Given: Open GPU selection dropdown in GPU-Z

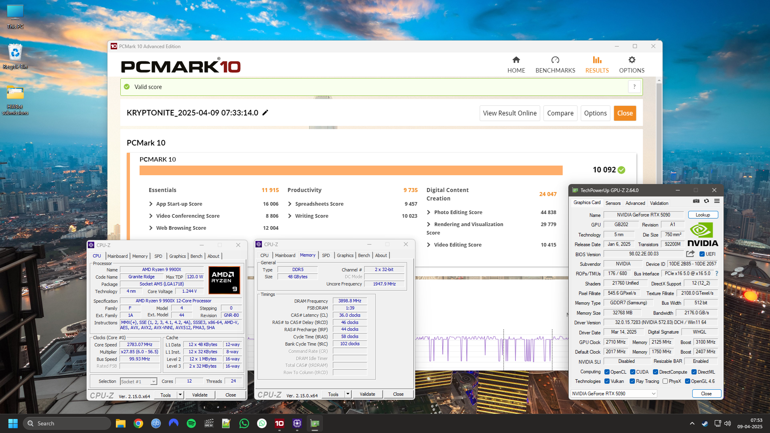Looking at the screenshot, I should coord(614,394).
